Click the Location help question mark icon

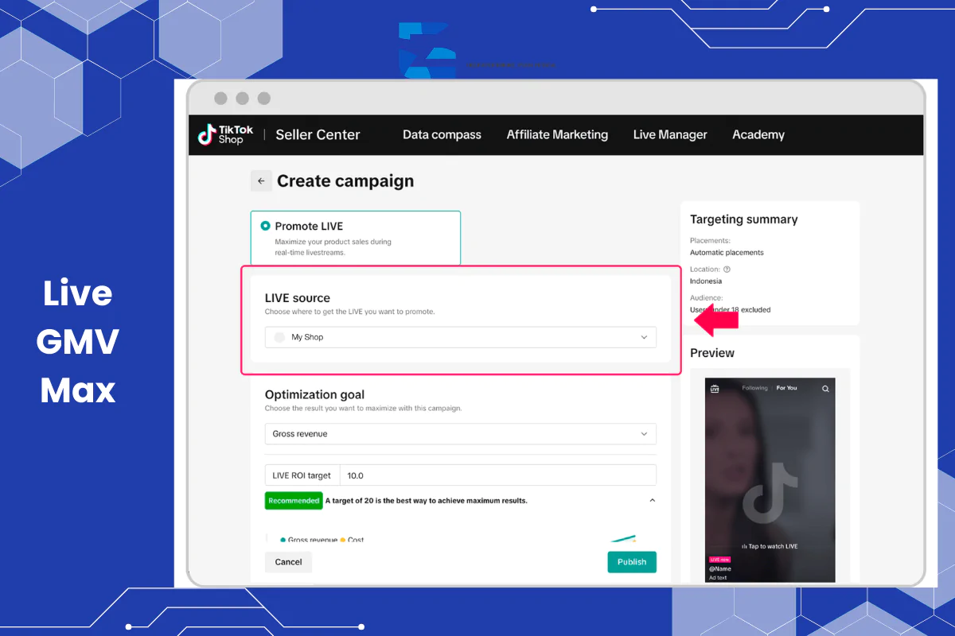727,270
